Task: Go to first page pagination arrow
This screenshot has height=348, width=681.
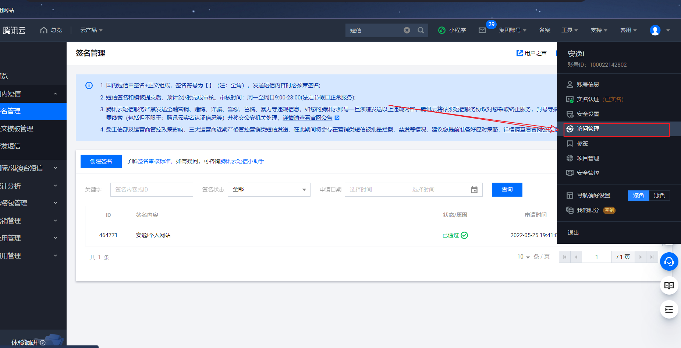Action: click(565, 257)
